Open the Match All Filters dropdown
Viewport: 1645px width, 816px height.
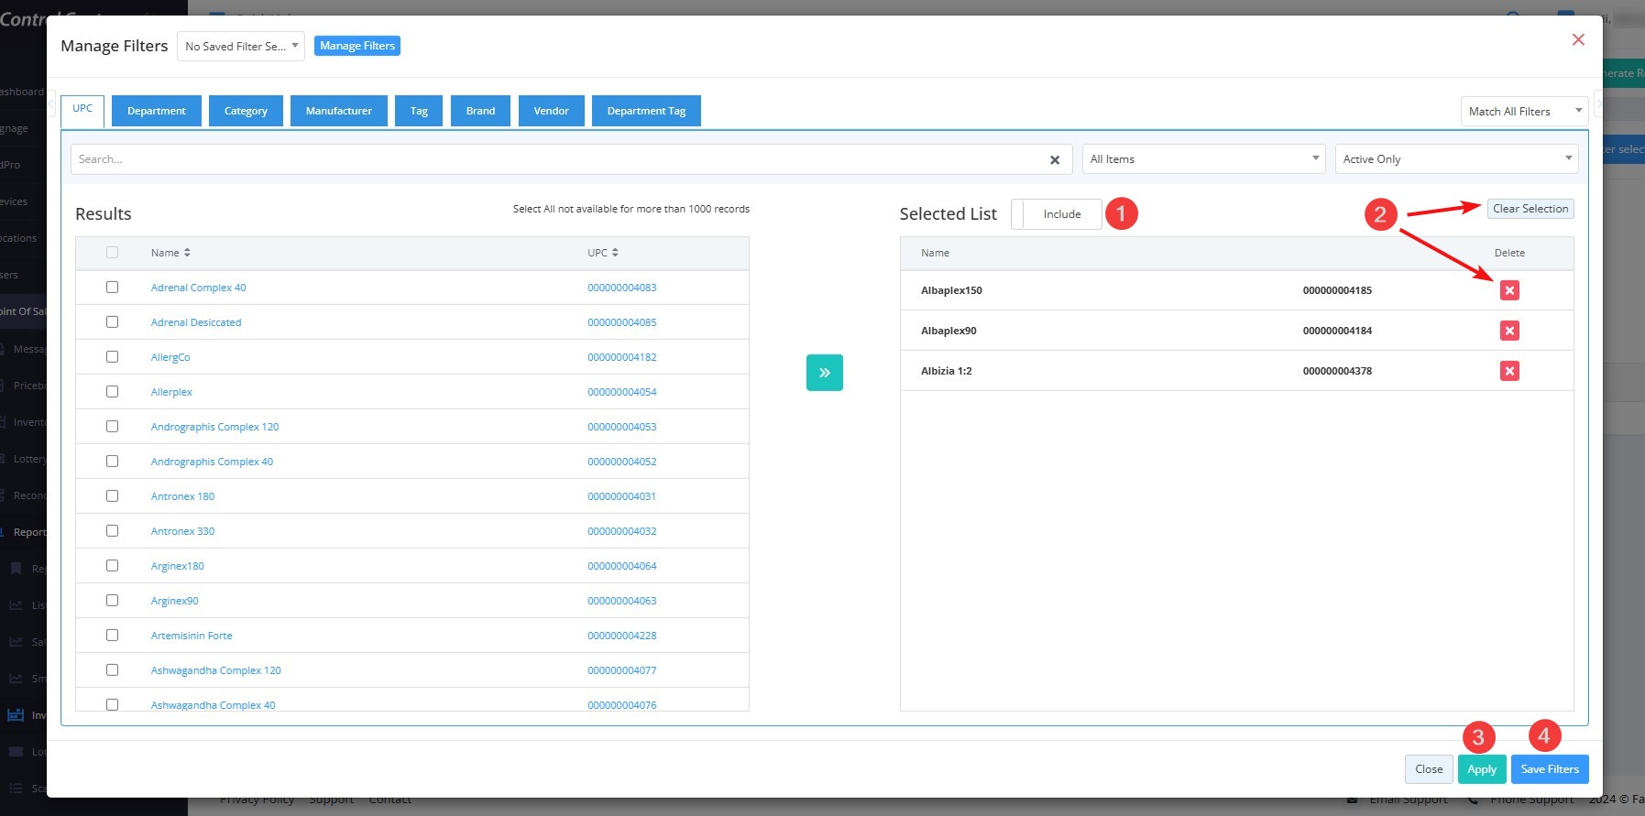click(x=1524, y=112)
